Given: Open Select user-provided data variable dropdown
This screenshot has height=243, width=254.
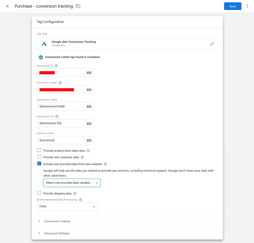Looking at the screenshot, I should 72,183.
